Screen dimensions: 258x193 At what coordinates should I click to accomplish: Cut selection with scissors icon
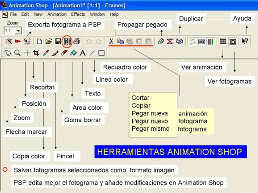click(x=111, y=41)
